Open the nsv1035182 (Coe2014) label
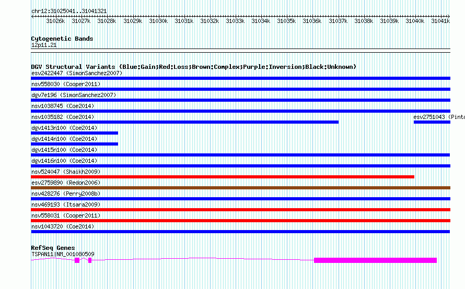The image size is (465, 289). [63, 117]
